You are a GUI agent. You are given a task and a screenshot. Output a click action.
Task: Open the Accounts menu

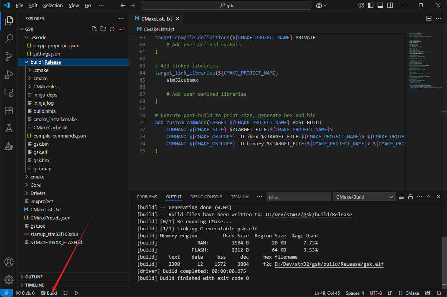(9, 262)
